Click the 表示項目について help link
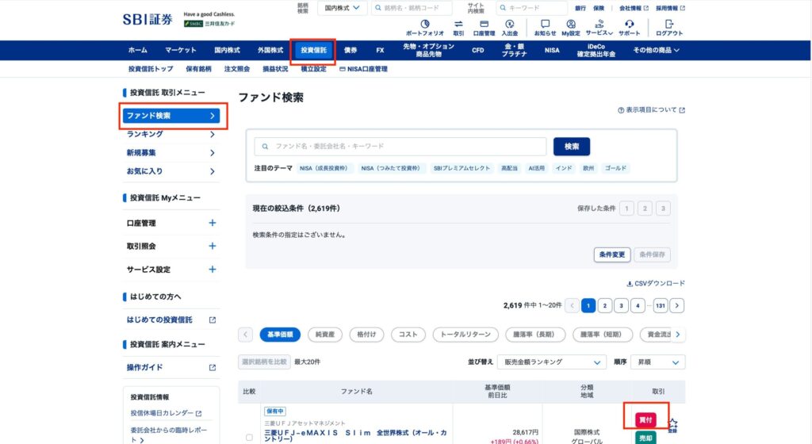This screenshot has width=812, height=444. tap(652, 110)
